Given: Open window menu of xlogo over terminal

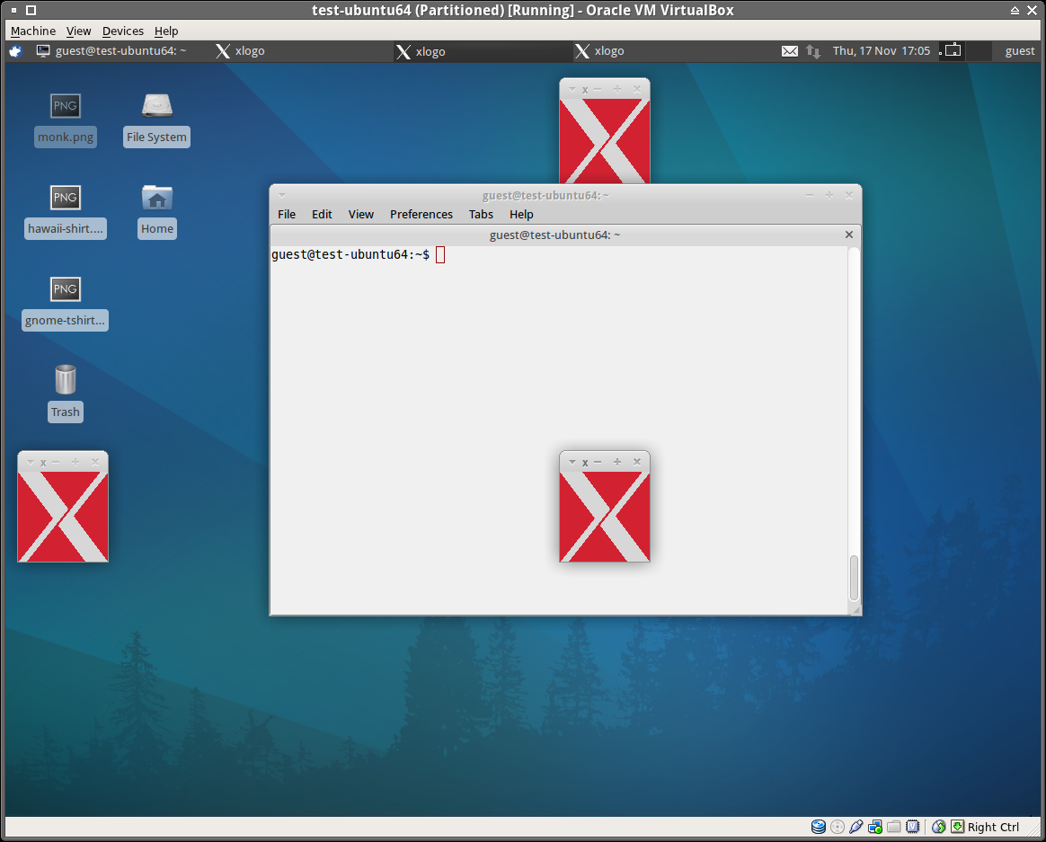Looking at the screenshot, I should pos(572,462).
